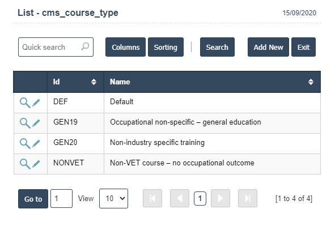This screenshot has width=335, height=226.
Task: Focus the Go to page number field
Action: point(62,198)
